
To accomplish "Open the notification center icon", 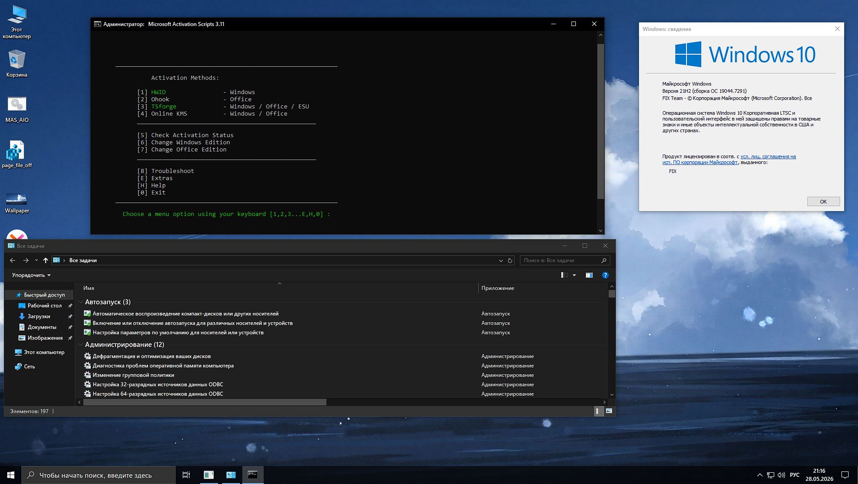I will (x=845, y=475).
